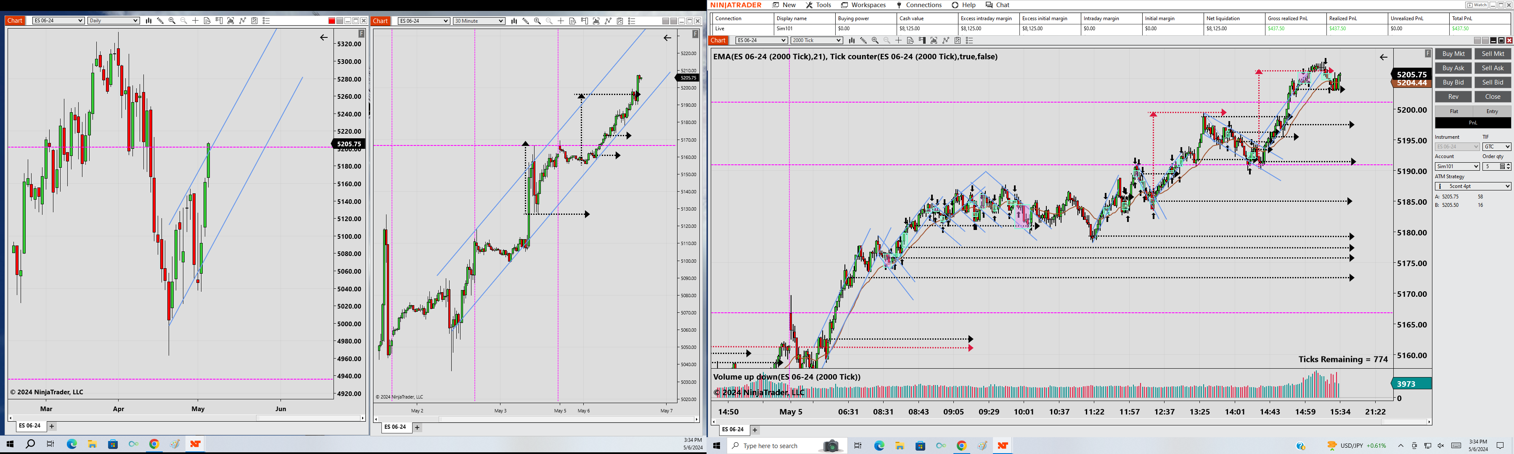1514x454 pixels.
Task: Click the Windows search box in the right taskbar
Action: click(x=786, y=446)
